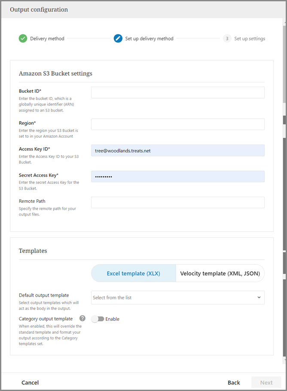The image size is (287, 391).
Task: Click the Remote Path input field
Action: [x=177, y=202]
